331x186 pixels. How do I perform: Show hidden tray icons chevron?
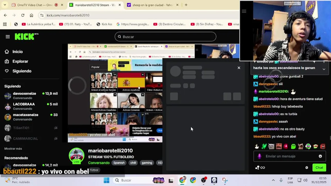pos(273,180)
